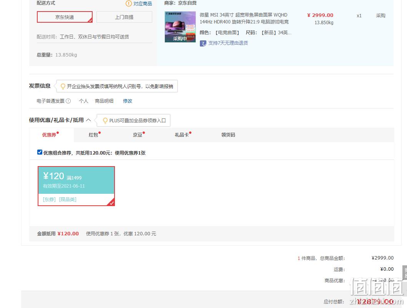Click the orange warning icon beside 对应商品
Screen dimensions: 407x308
click(129, 3)
